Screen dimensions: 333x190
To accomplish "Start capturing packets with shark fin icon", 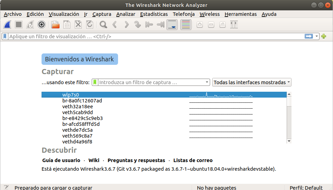I will click(7, 24).
